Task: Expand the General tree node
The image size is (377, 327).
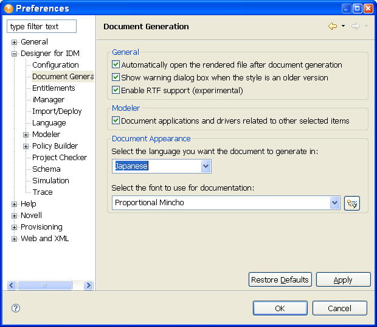Action: click(15, 43)
